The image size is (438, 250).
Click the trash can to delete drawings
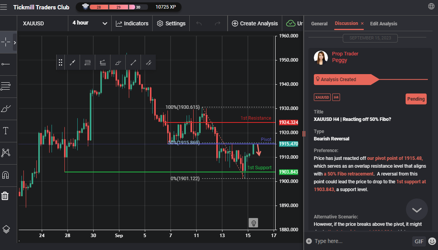(x=5, y=196)
